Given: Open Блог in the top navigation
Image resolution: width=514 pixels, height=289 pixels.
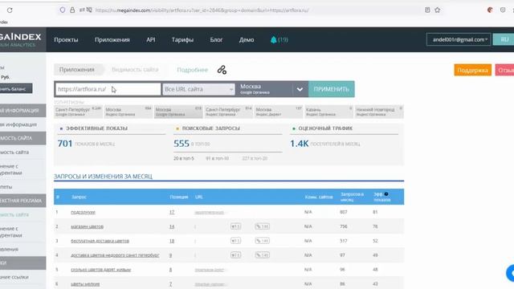Looking at the screenshot, I should (x=216, y=39).
